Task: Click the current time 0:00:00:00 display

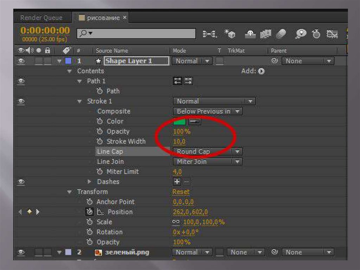Action: (x=45, y=30)
